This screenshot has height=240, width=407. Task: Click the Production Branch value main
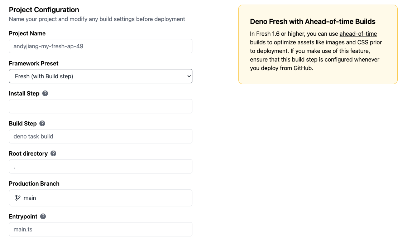[30, 198]
